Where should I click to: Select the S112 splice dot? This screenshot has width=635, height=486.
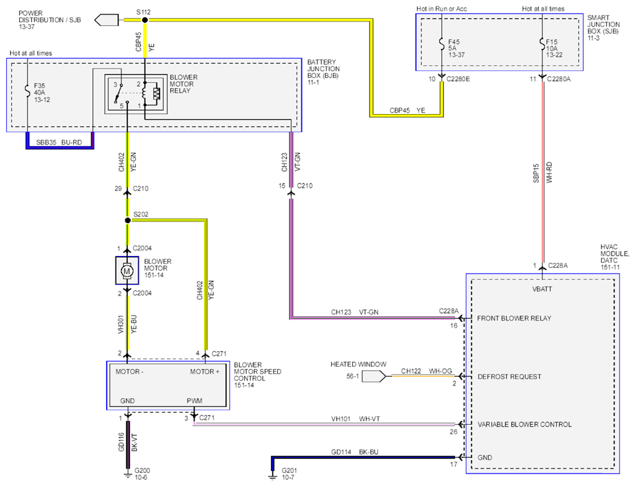point(145,20)
